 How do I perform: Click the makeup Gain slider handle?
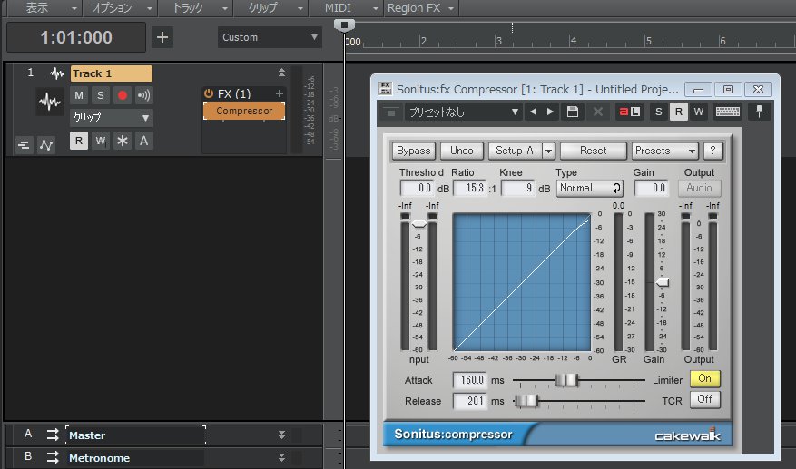pos(663,283)
